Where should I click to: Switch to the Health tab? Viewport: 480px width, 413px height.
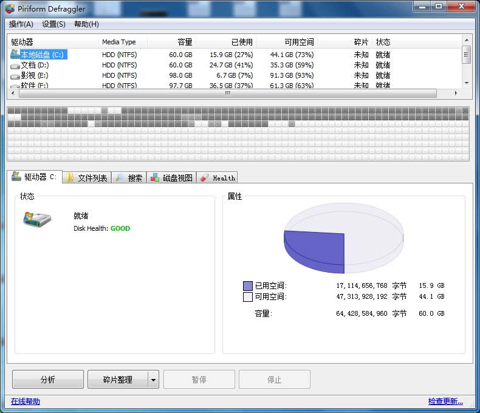pyautogui.click(x=218, y=178)
